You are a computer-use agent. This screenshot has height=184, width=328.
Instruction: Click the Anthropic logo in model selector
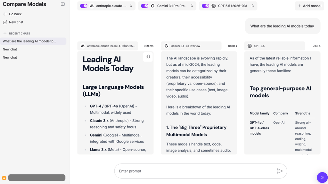92,6
